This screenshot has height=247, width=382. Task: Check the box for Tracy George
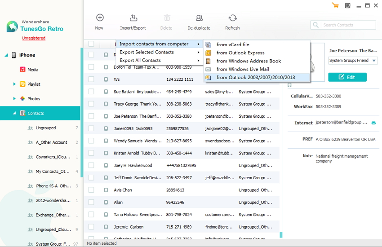[x=91, y=104]
